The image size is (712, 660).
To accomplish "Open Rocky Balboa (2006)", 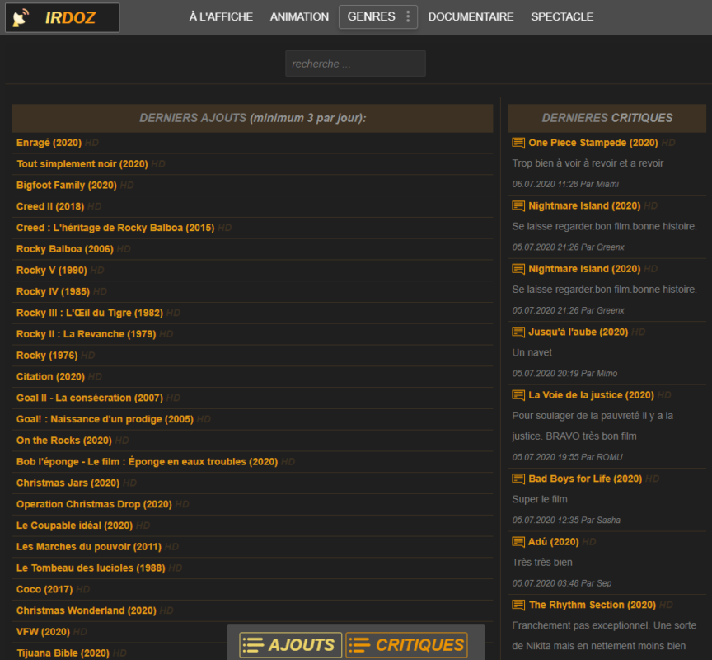I will (65, 249).
